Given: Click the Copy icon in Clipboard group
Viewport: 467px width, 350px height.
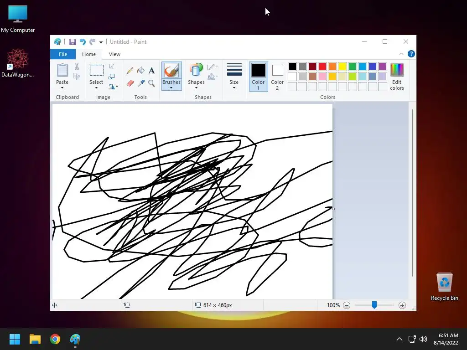Looking at the screenshot, I should (77, 77).
